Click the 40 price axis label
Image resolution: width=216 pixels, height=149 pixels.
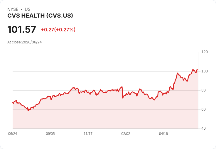pos(203,128)
